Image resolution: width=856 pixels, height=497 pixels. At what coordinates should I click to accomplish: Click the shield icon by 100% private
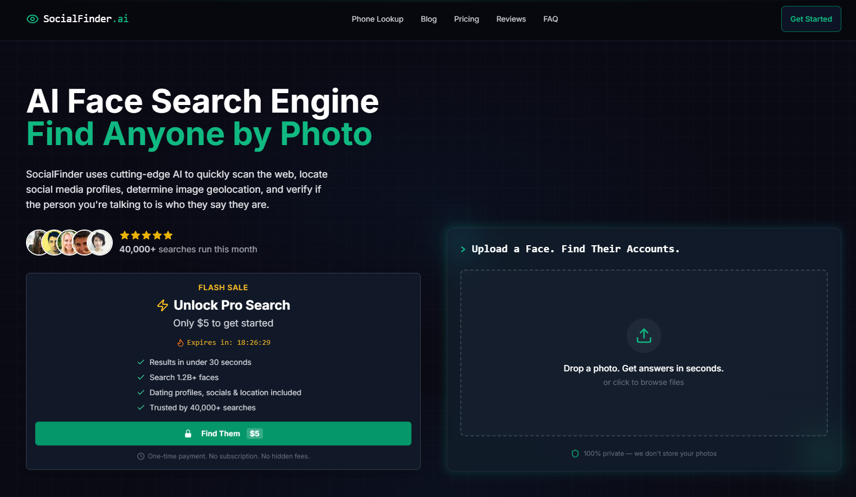click(575, 454)
